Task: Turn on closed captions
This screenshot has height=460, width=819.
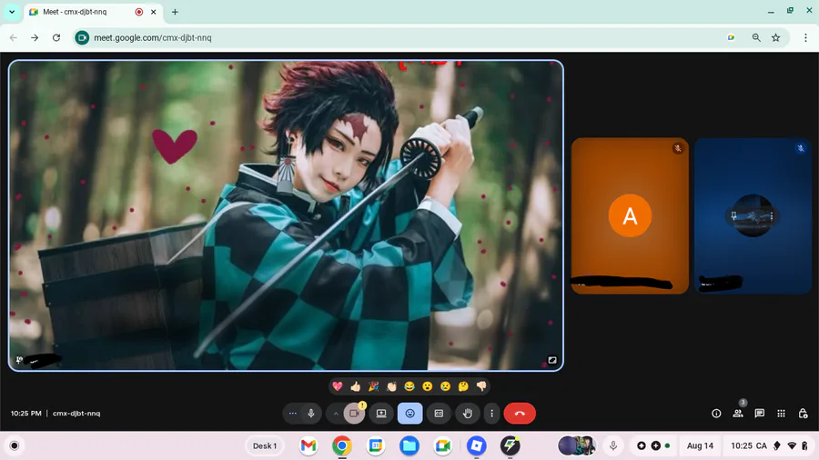Action: [439, 414]
